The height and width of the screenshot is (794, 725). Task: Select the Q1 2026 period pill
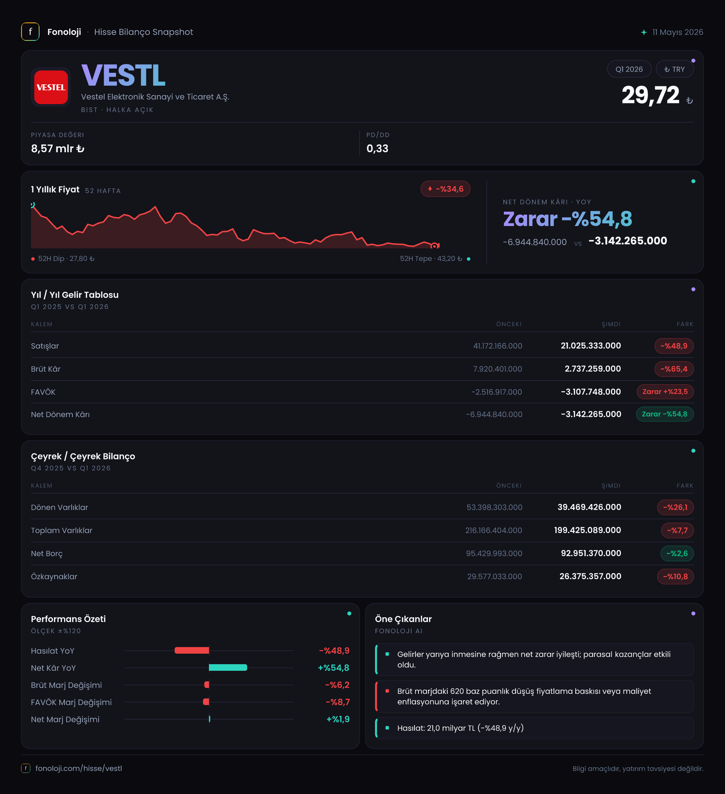pos(629,69)
